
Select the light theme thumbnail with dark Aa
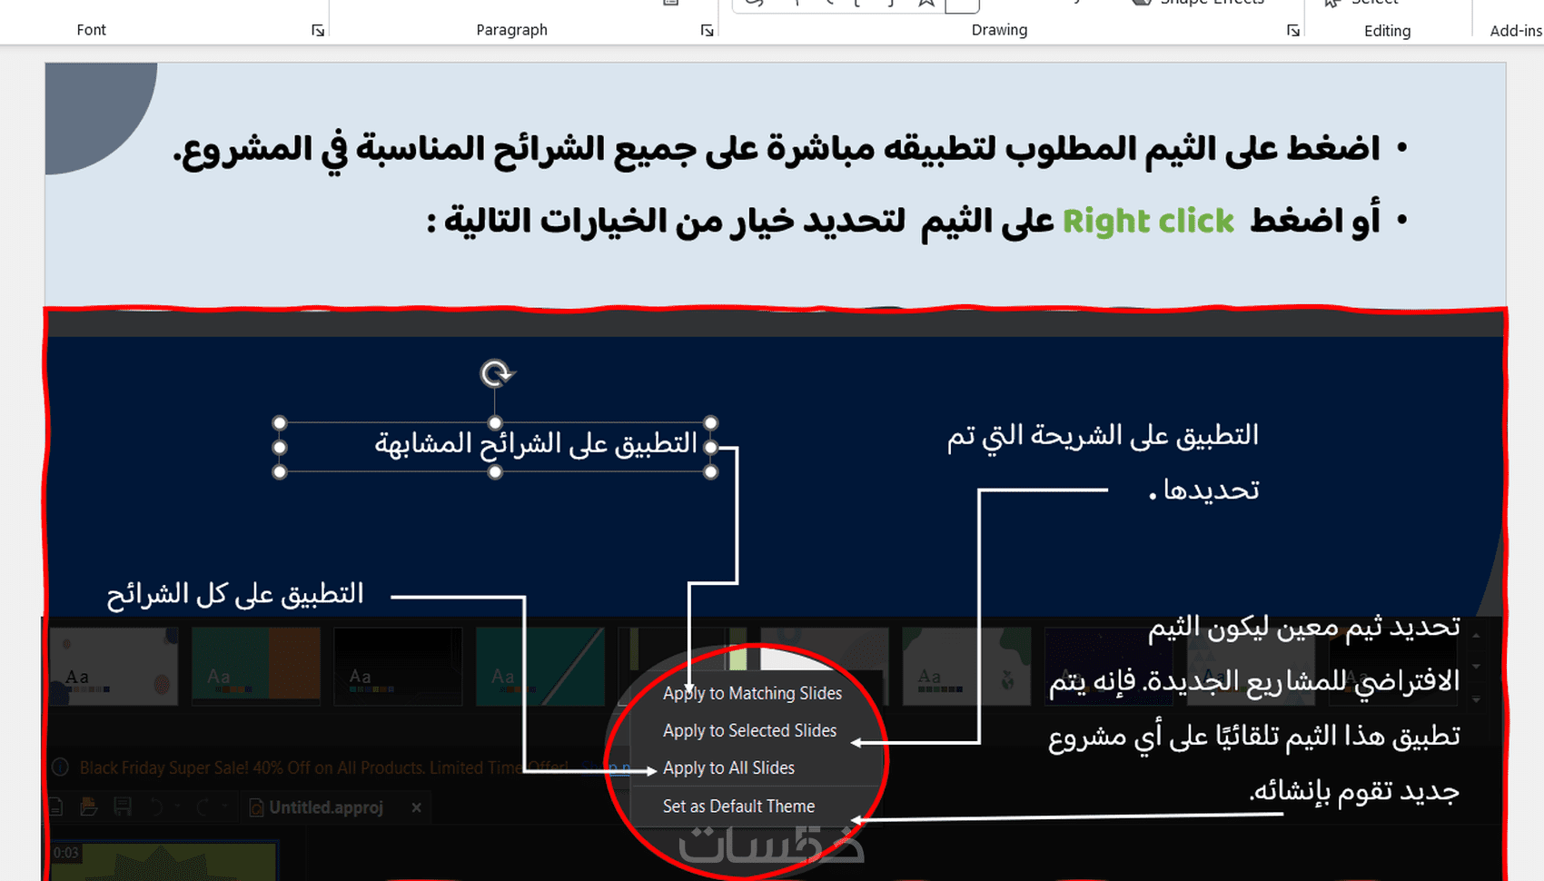coord(114,667)
